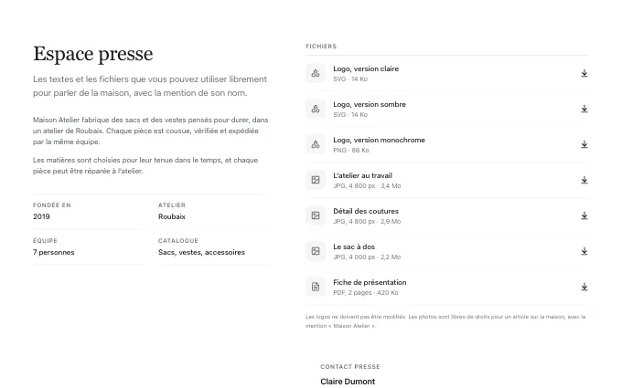
Task: Download Le sac à dos photo
Action: 584,251
